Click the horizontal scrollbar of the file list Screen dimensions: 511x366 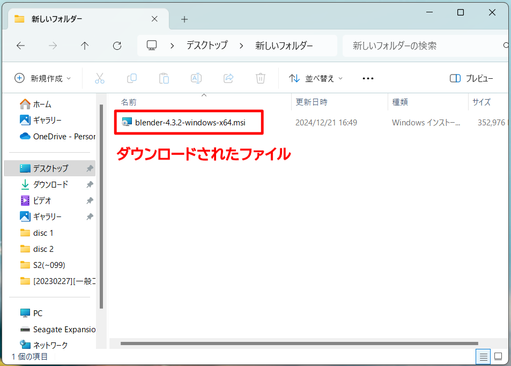click(x=299, y=343)
